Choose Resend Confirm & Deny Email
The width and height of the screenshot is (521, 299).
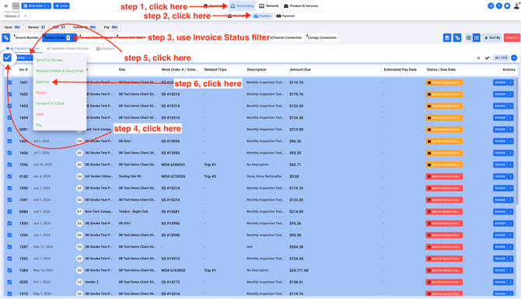point(60,71)
